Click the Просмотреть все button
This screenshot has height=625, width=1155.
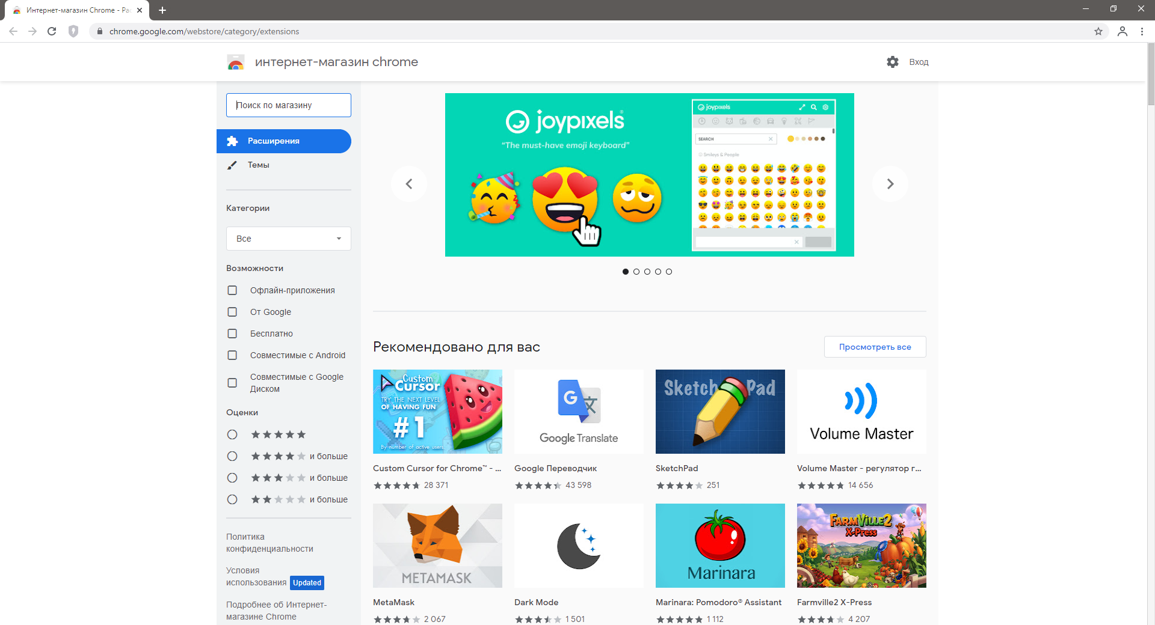pos(875,347)
